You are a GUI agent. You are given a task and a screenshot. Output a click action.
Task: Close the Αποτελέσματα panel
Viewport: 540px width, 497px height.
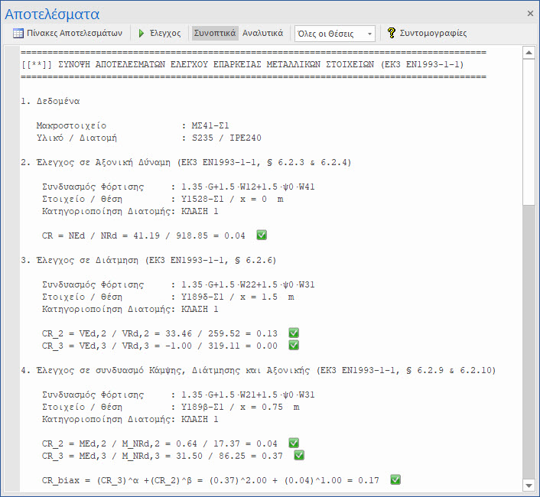coord(531,14)
